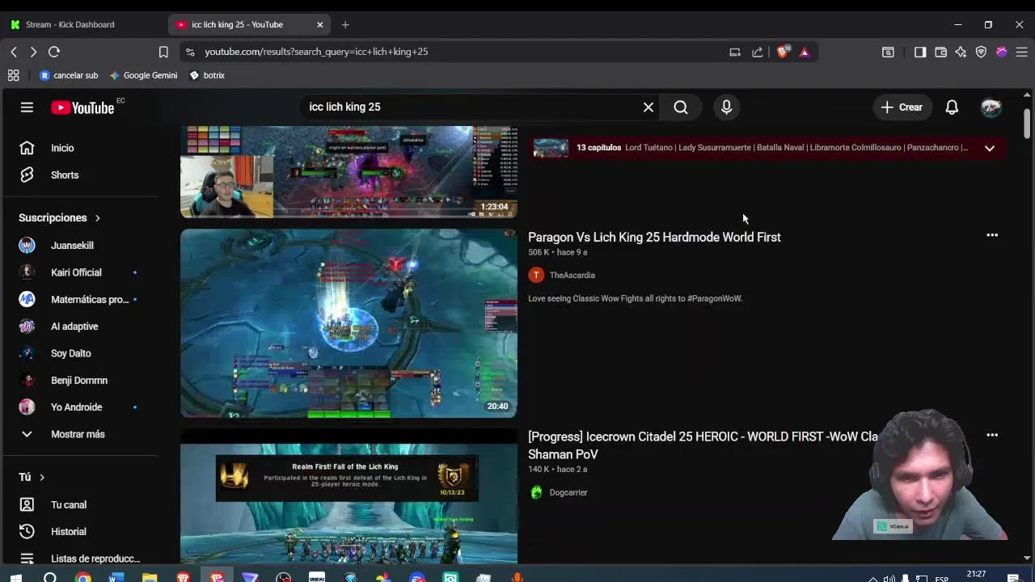
Task: Click the magnifier search button
Action: pos(681,107)
